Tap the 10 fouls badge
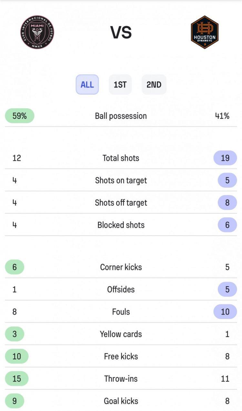The image size is (242, 411). (x=225, y=311)
